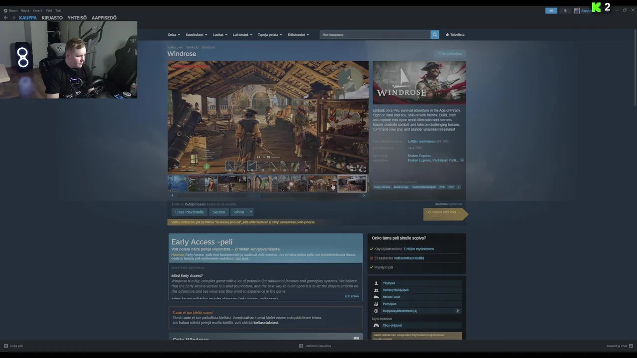Focus the Hae kaupasta search field
The image size is (637, 358).
(x=375, y=35)
